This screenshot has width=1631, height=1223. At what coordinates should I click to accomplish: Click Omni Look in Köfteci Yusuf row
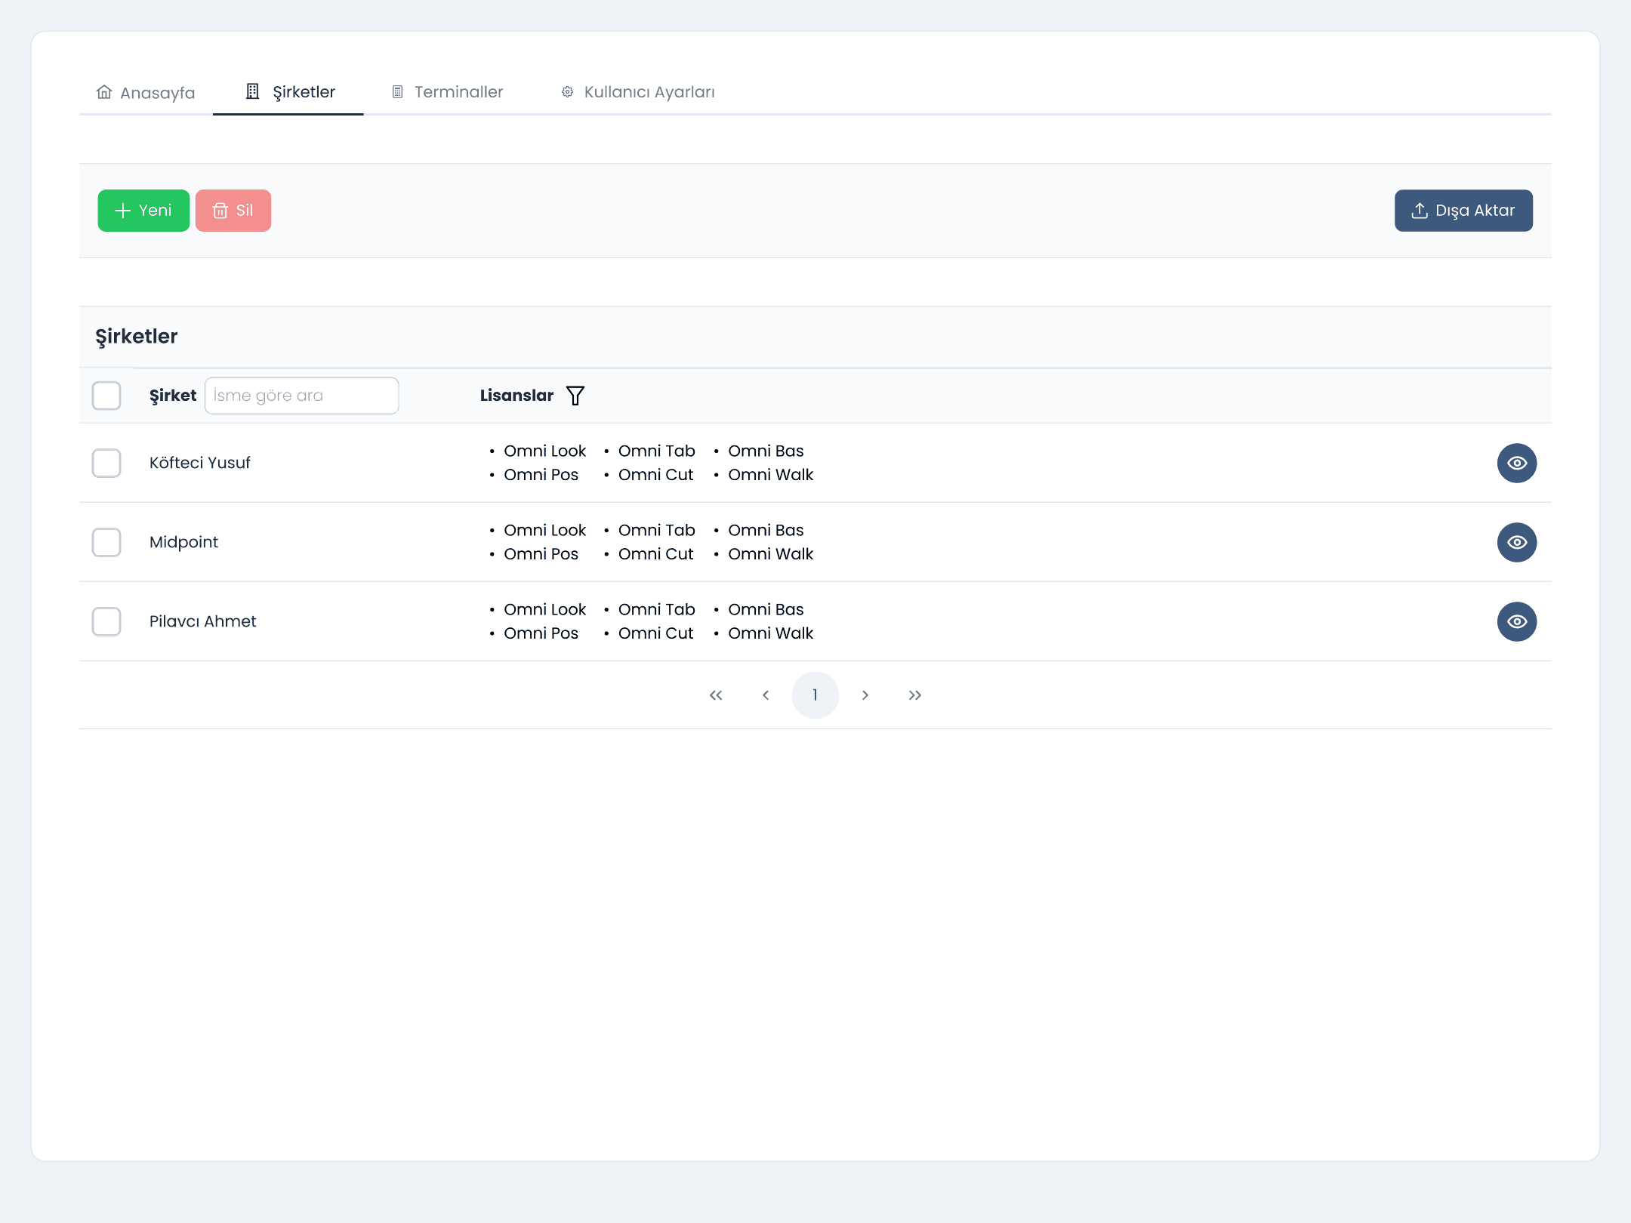coord(545,451)
